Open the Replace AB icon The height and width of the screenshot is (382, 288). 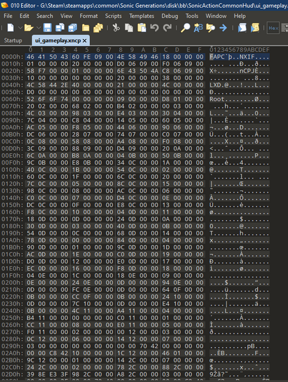pyautogui.click(x=198, y=27)
